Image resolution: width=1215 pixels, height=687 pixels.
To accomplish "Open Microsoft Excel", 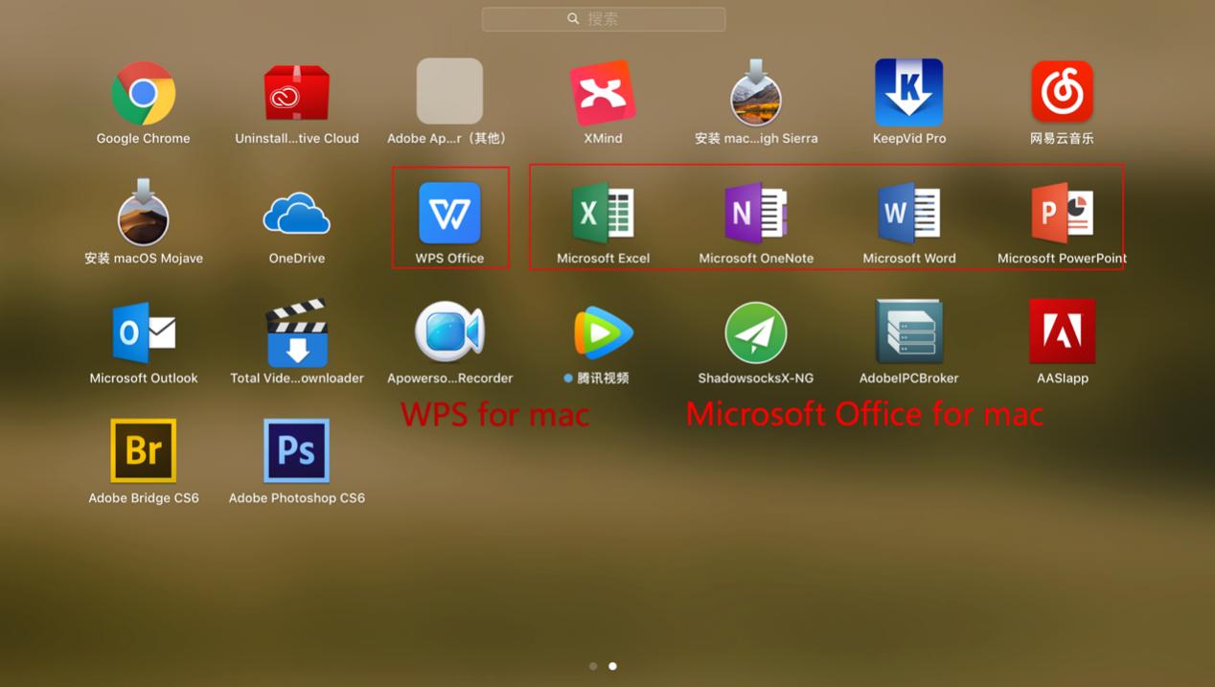I will [603, 212].
